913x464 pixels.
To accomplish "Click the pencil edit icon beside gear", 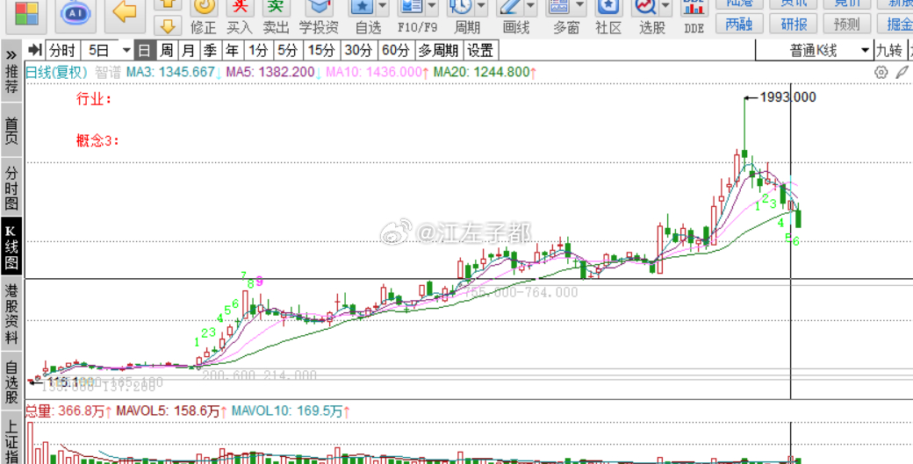I will (x=902, y=73).
